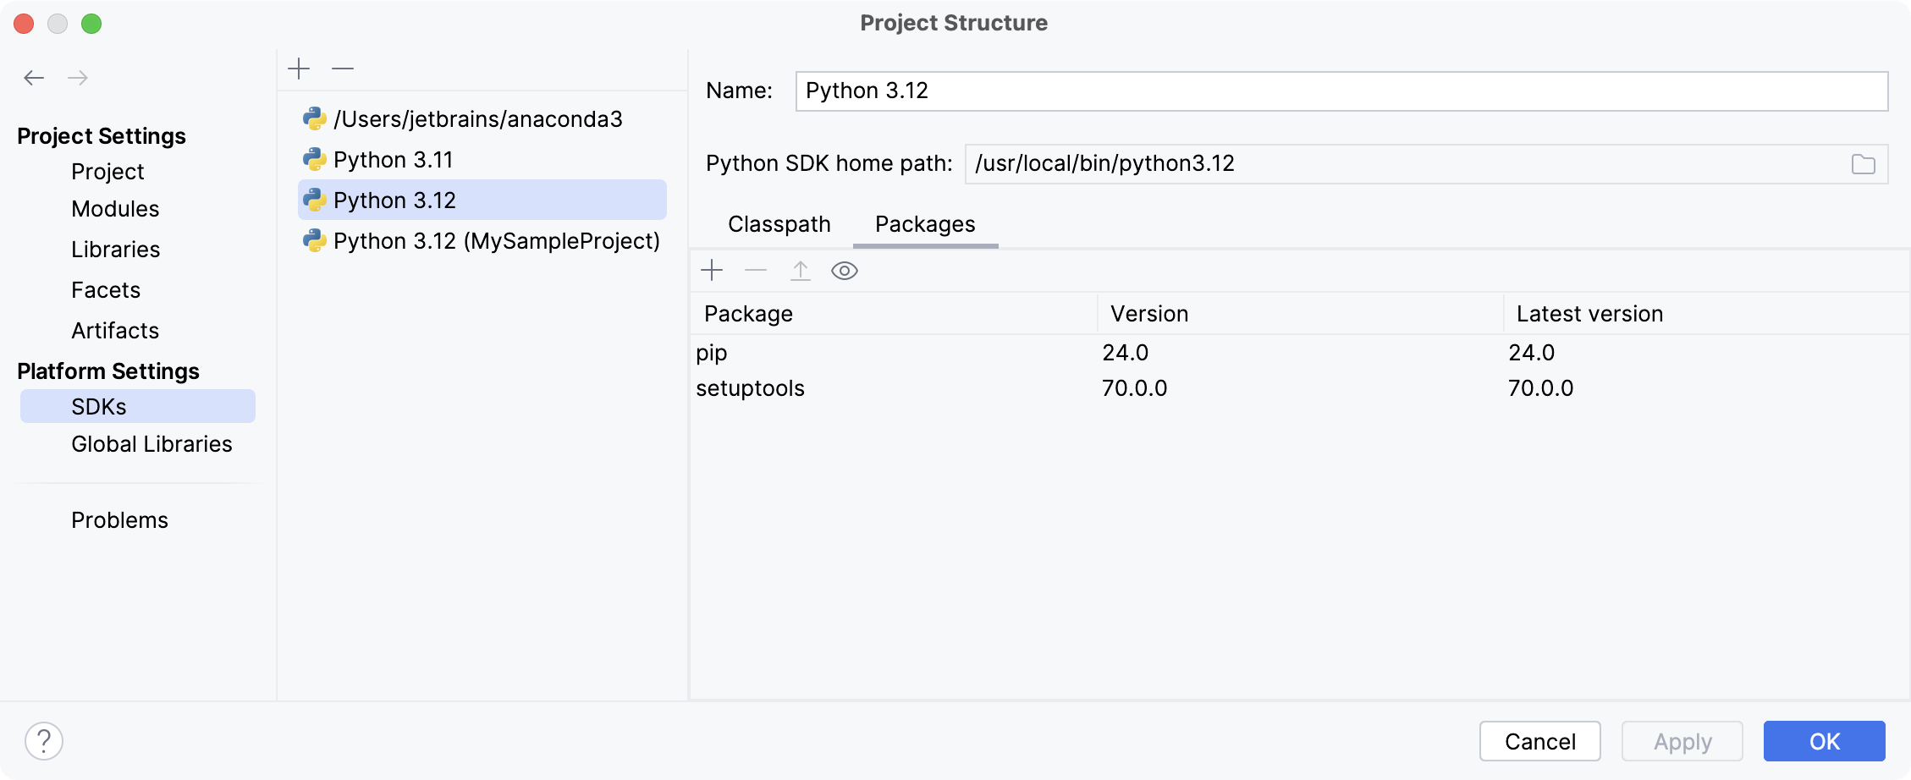This screenshot has width=1911, height=780.
Task: Apply changes without closing the dialog
Action: click(x=1681, y=740)
